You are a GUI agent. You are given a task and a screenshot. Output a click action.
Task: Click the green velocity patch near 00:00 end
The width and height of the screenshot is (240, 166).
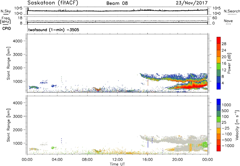tap(205, 145)
